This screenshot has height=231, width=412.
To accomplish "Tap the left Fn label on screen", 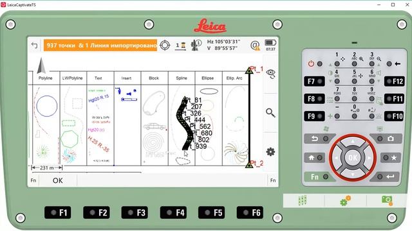I will pyautogui.click(x=33, y=180).
